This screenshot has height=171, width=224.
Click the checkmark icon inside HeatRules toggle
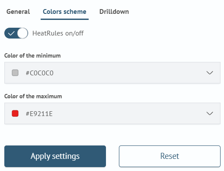pyautogui.click(x=11, y=33)
